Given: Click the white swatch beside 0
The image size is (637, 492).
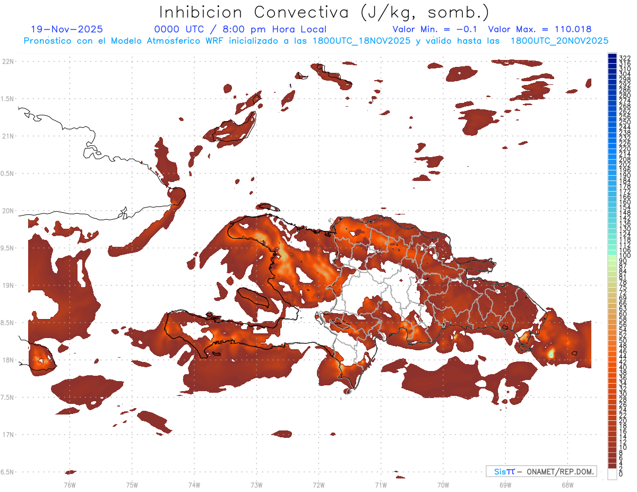Looking at the screenshot, I should click(612, 474).
